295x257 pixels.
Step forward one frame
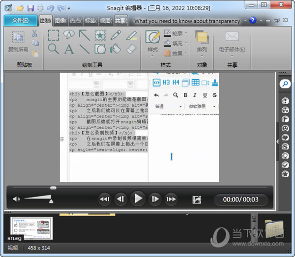pyautogui.click(x=155, y=199)
